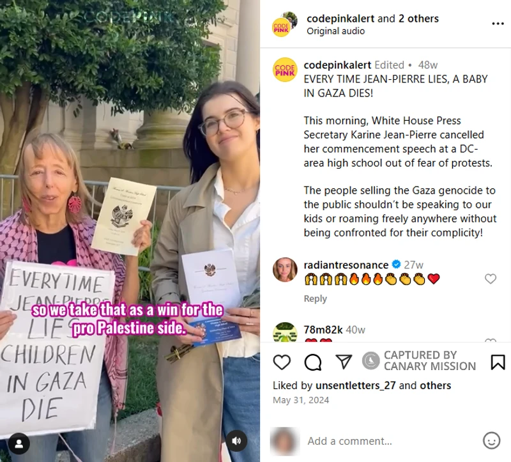
Task: Open the three-dot more options menu
Action: tap(498, 24)
